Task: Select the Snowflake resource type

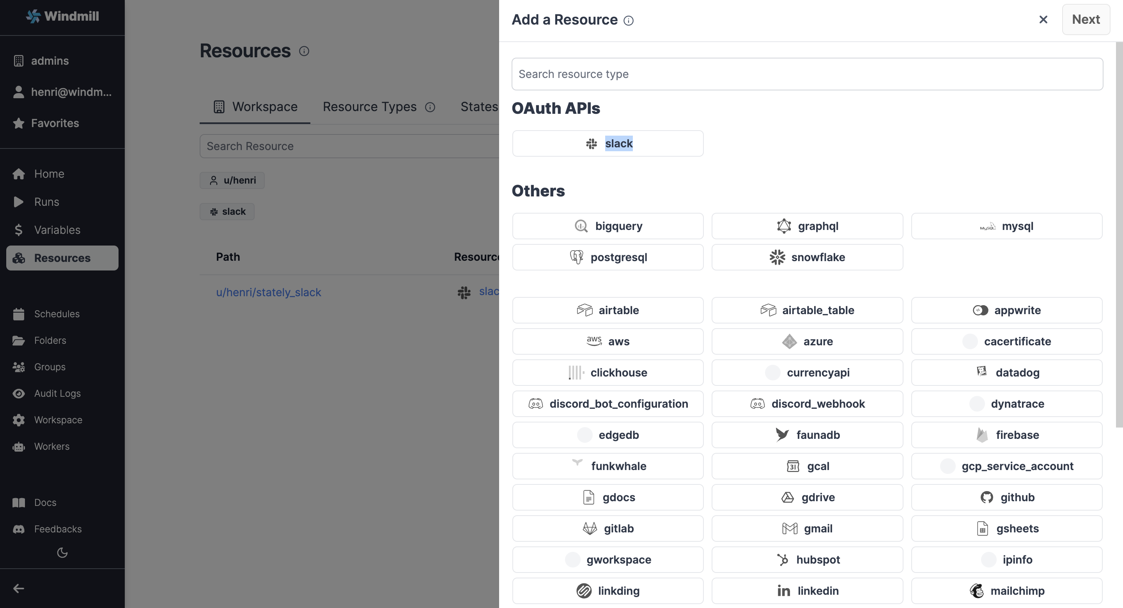Action: click(x=807, y=257)
